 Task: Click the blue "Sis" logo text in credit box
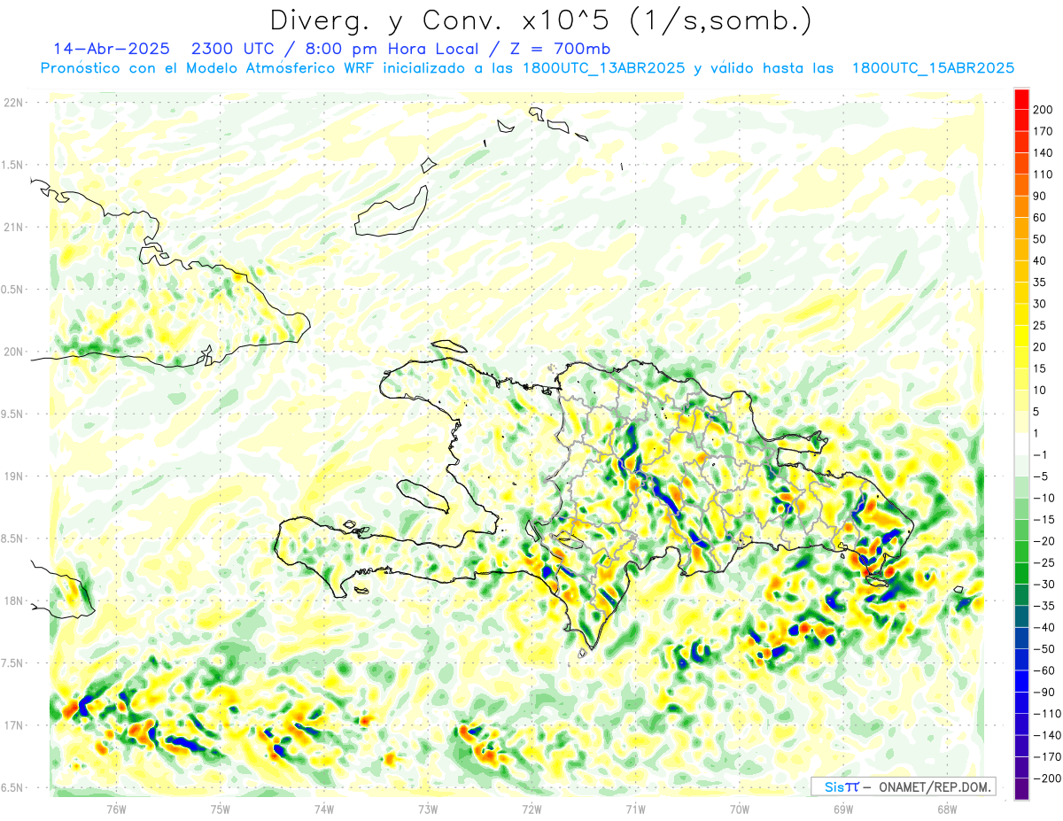coord(833,786)
